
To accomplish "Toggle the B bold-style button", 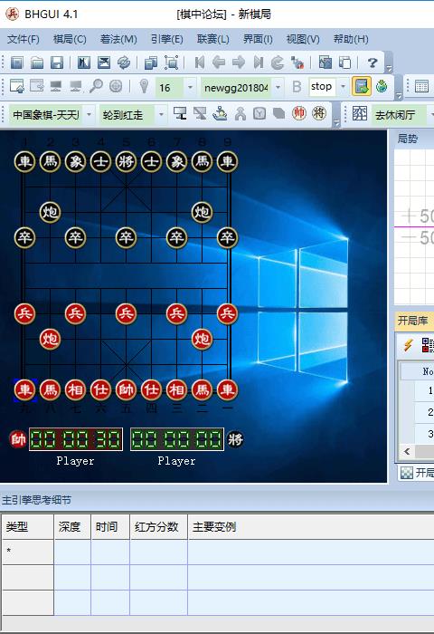I will (297, 87).
